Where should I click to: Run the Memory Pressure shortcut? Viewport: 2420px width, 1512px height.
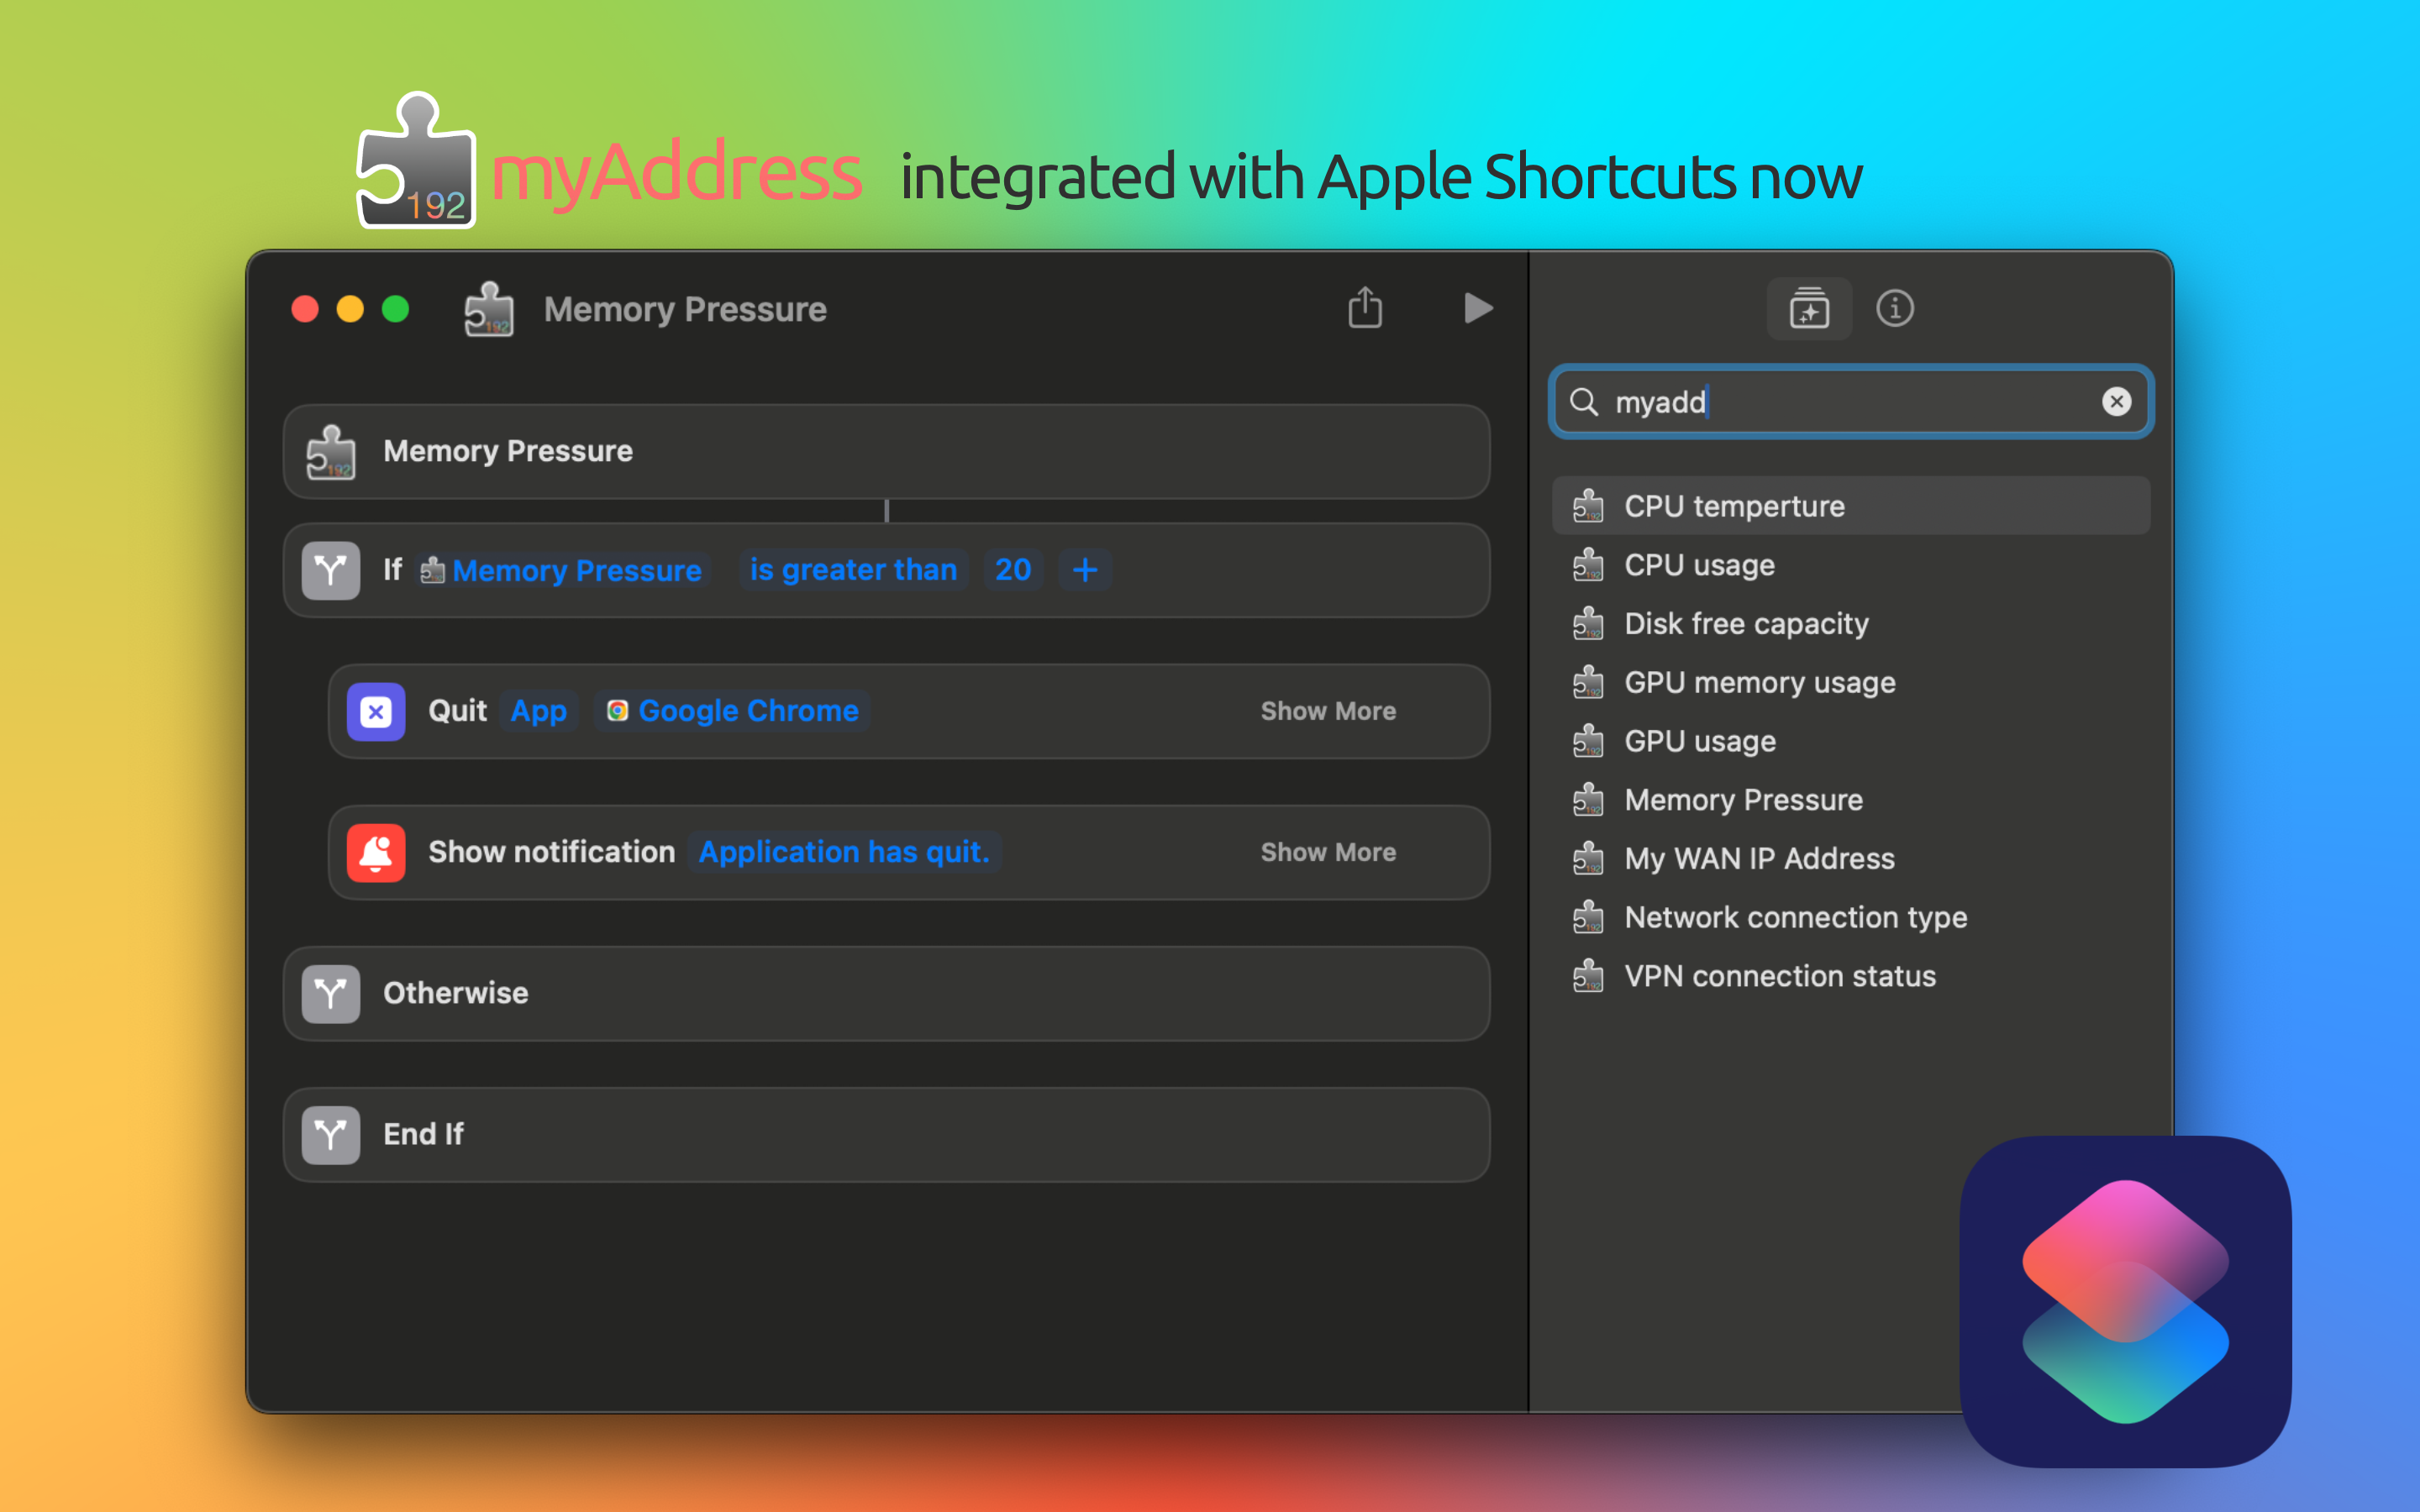point(1478,308)
